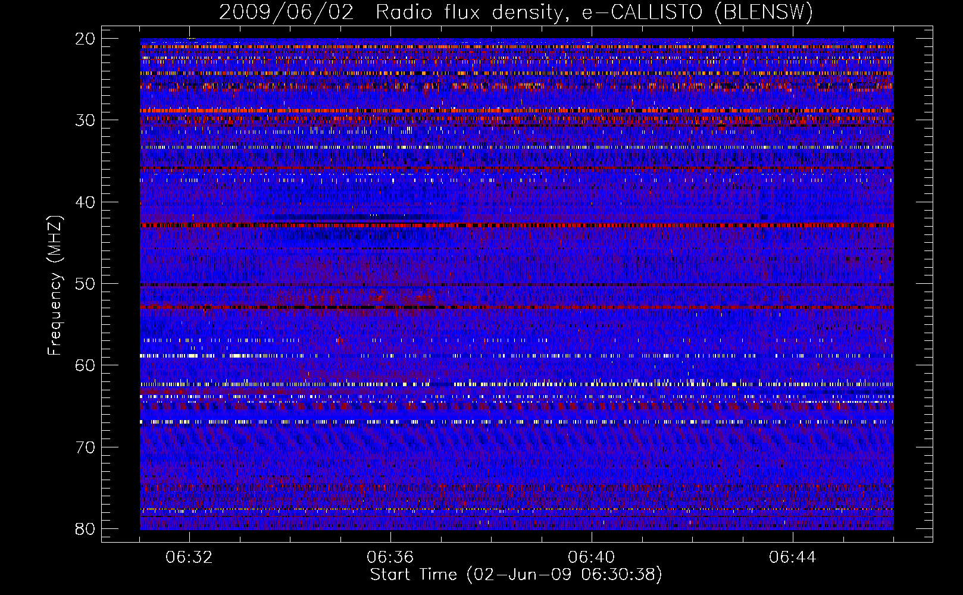963x595 pixels.
Task: Click the 80 frequency tick label
Action: [86, 529]
